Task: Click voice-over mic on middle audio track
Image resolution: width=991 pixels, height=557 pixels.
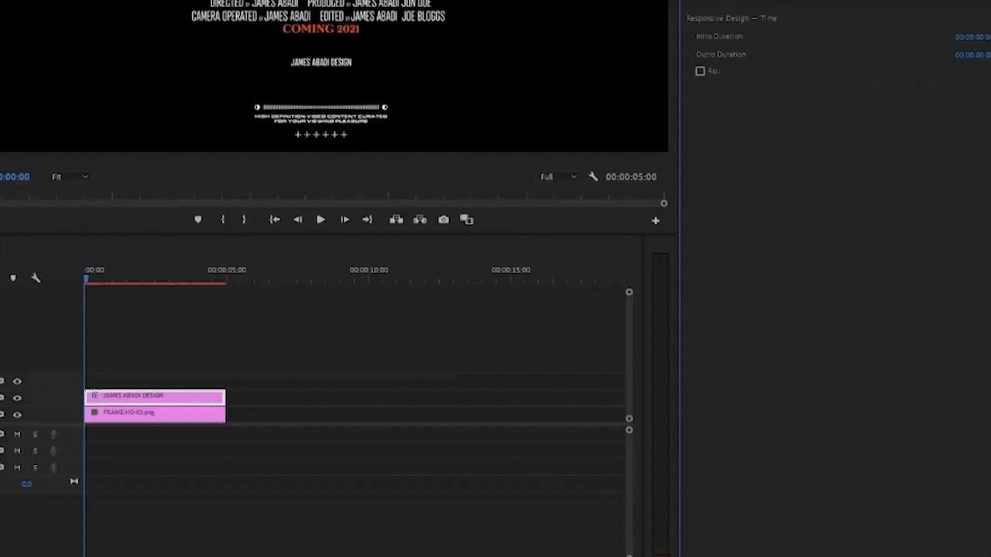Action: [53, 451]
